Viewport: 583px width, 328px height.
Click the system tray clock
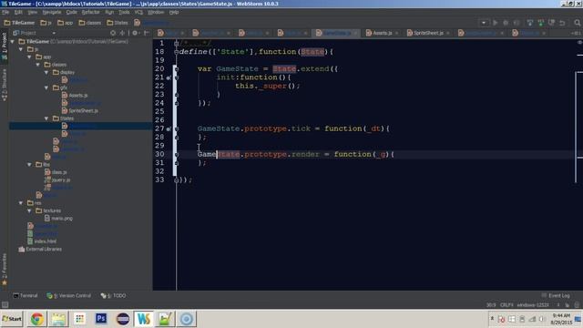561,319
